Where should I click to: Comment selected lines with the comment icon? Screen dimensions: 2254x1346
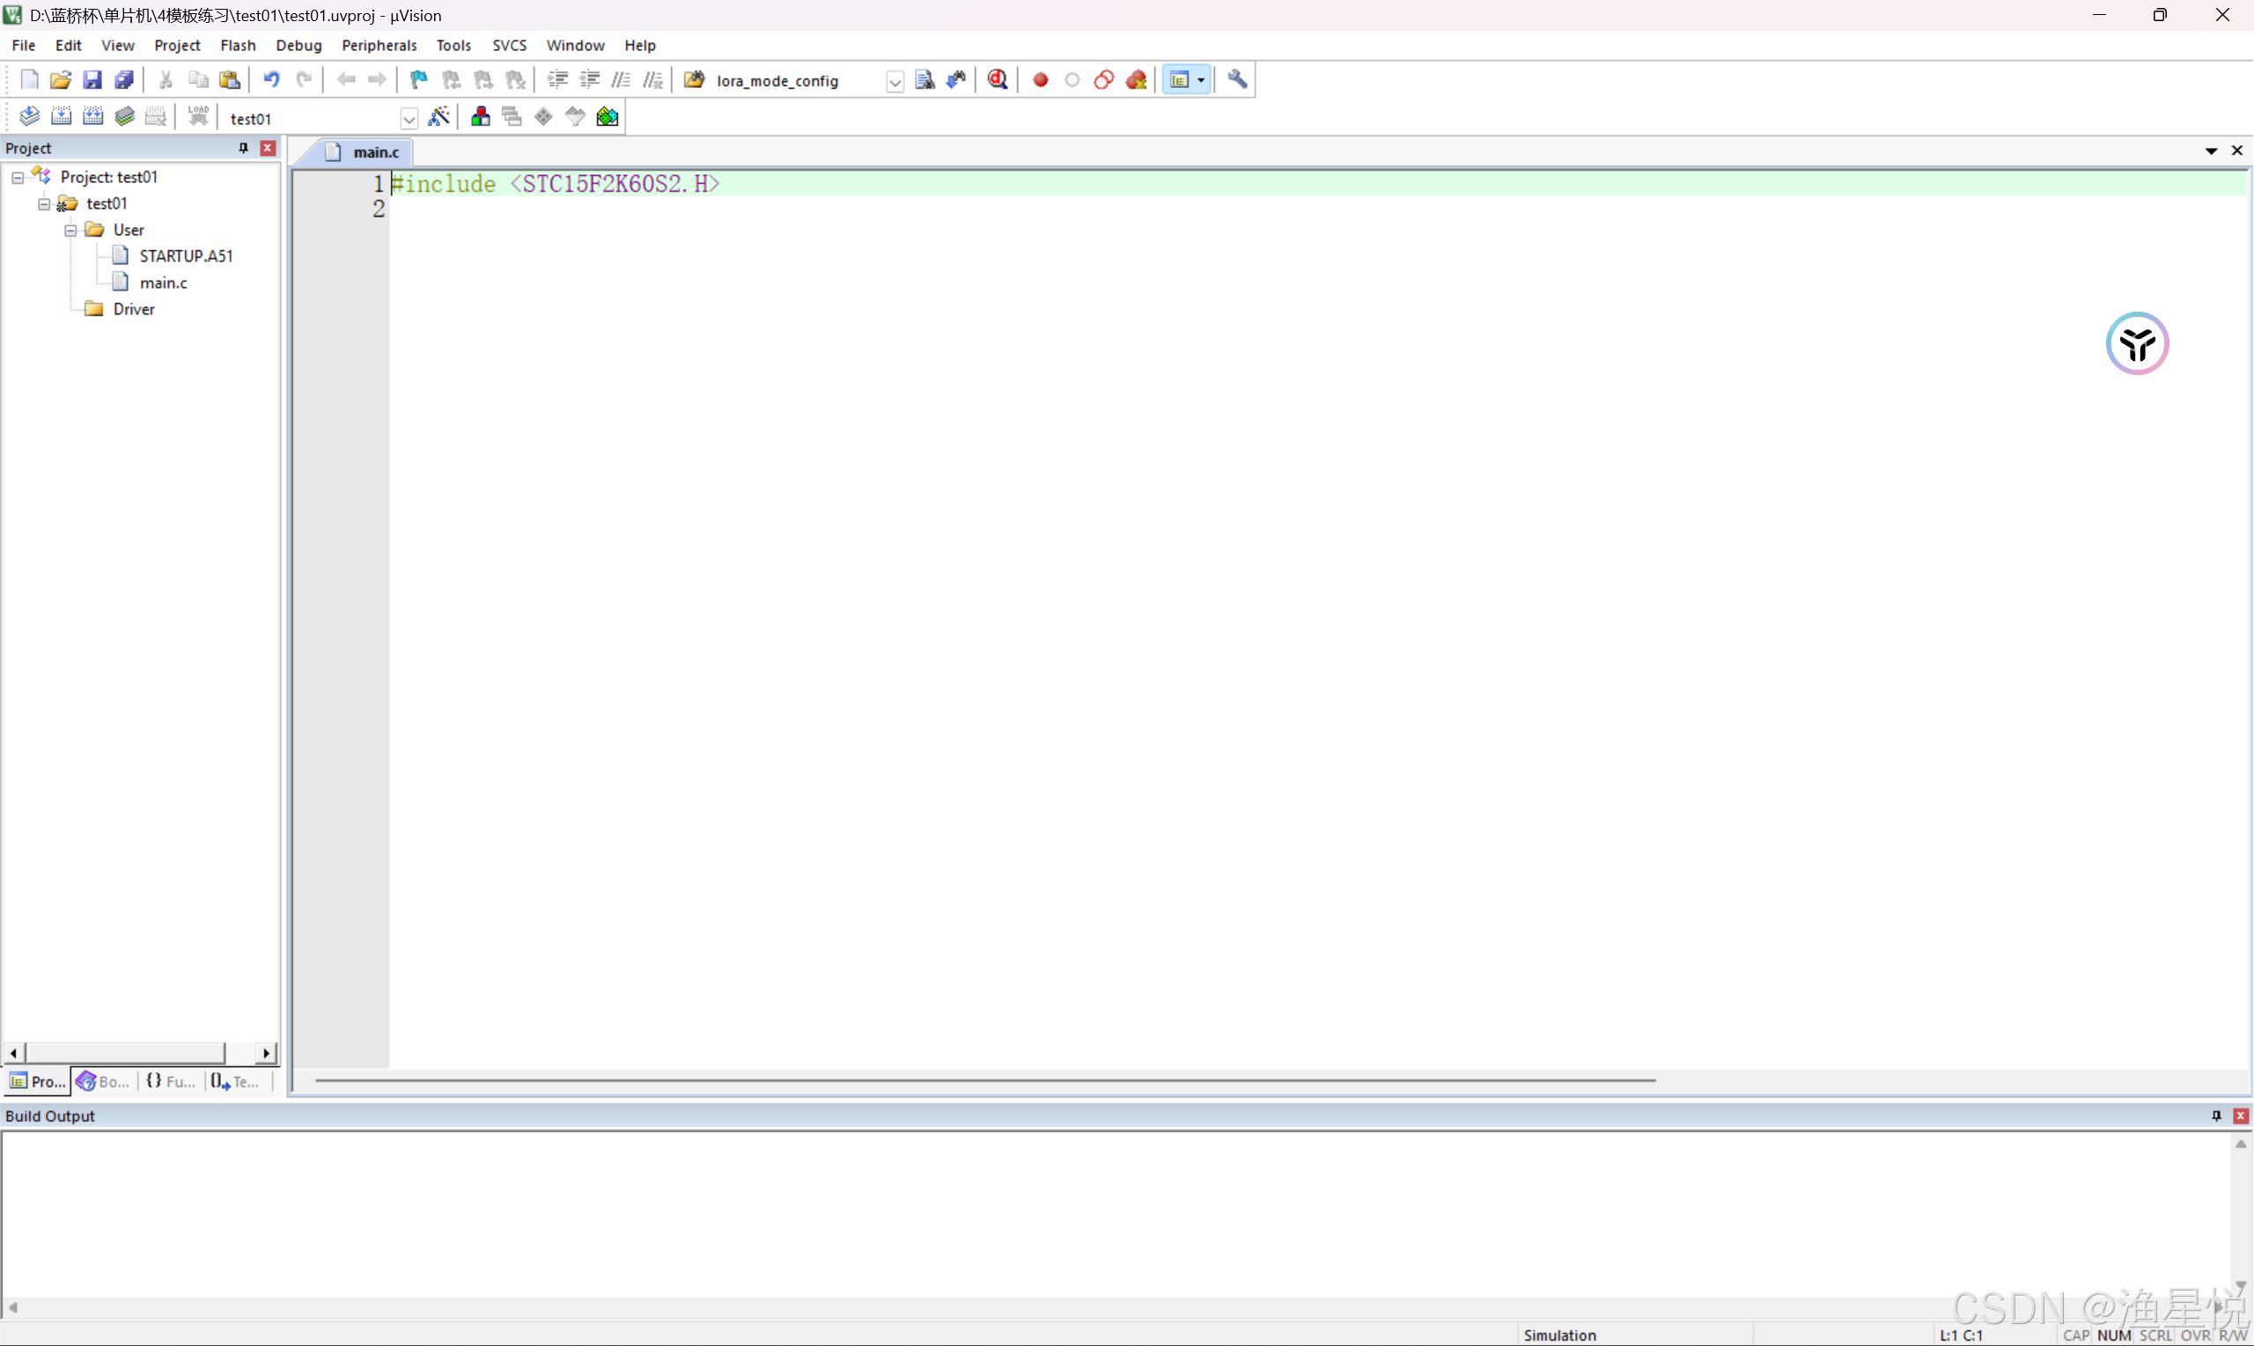coord(622,80)
